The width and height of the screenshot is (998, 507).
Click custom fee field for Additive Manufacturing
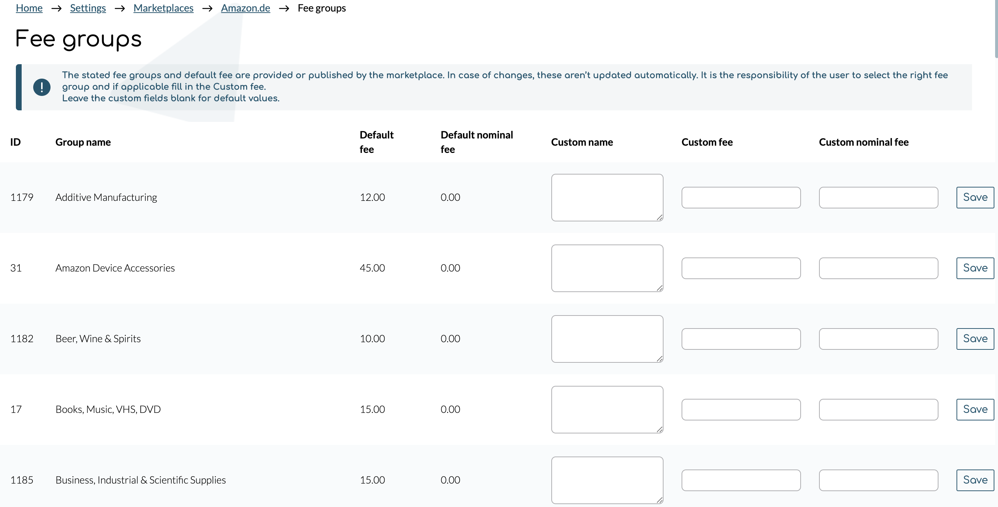point(741,198)
